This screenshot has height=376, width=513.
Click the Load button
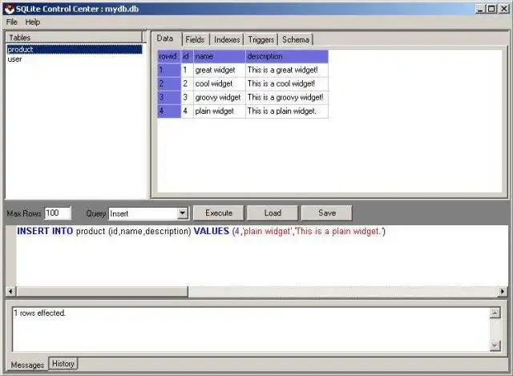click(x=273, y=213)
